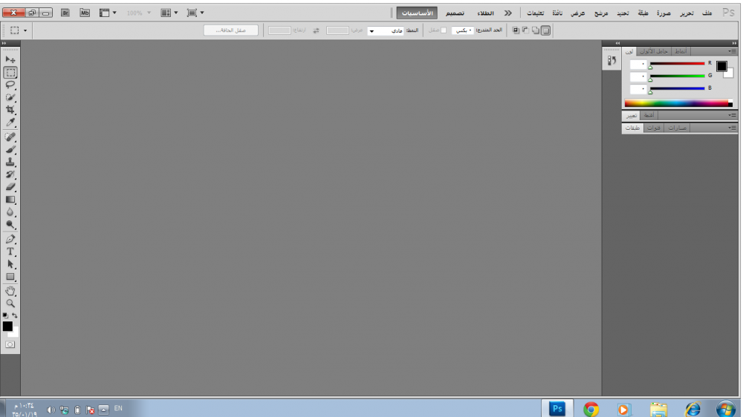
Task: Expand the Arrange Documents dropdown
Action: click(x=170, y=13)
